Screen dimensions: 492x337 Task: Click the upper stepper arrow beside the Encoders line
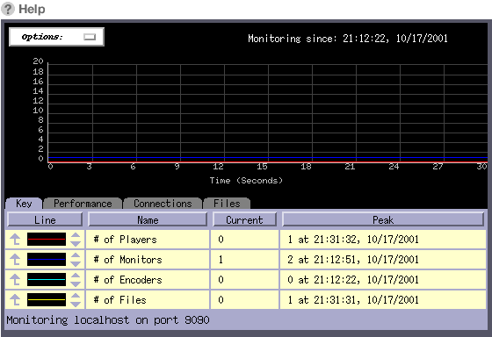coord(76,276)
